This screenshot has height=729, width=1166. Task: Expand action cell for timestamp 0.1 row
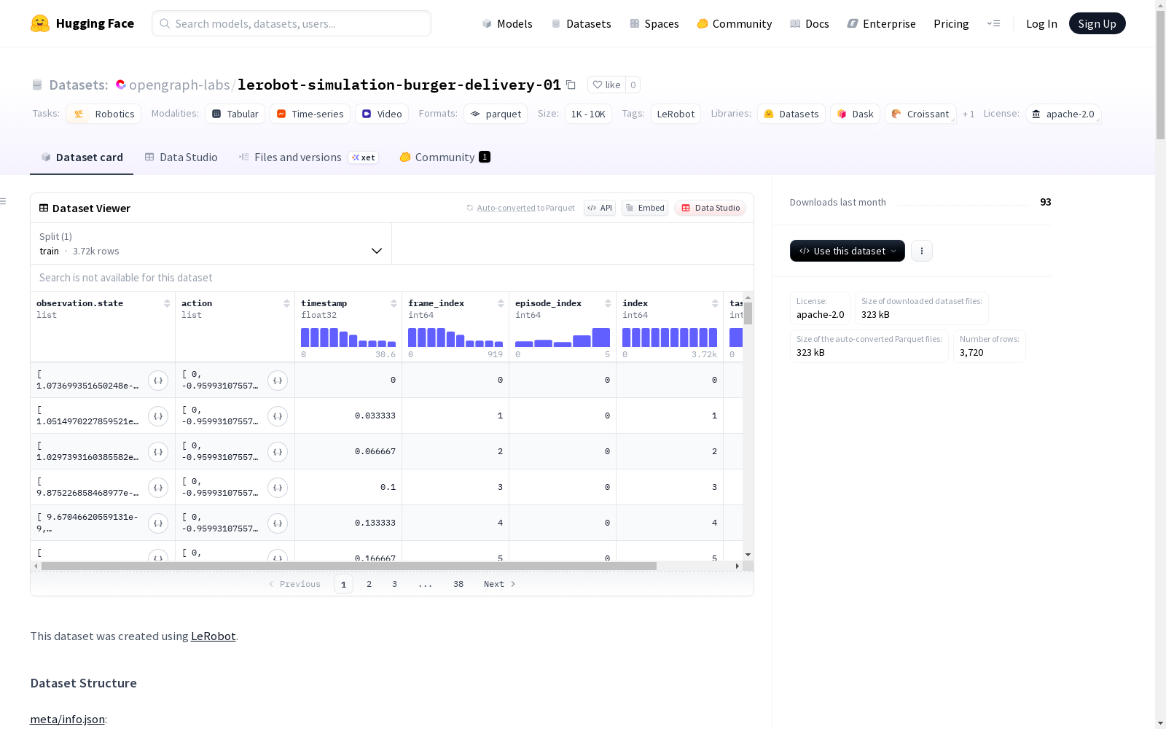click(278, 488)
